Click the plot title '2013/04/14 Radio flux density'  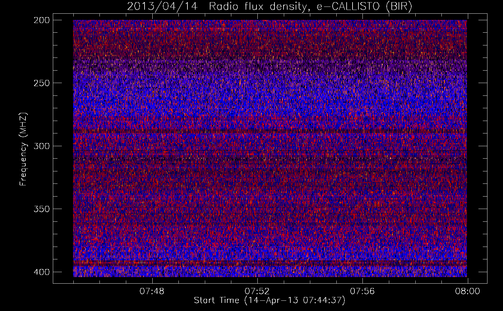click(270, 7)
